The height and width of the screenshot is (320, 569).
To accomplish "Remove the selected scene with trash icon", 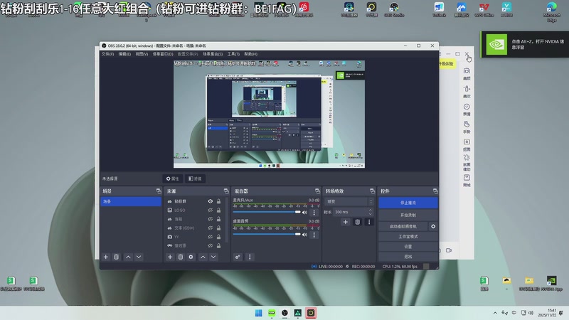I will (x=116, y=257).
